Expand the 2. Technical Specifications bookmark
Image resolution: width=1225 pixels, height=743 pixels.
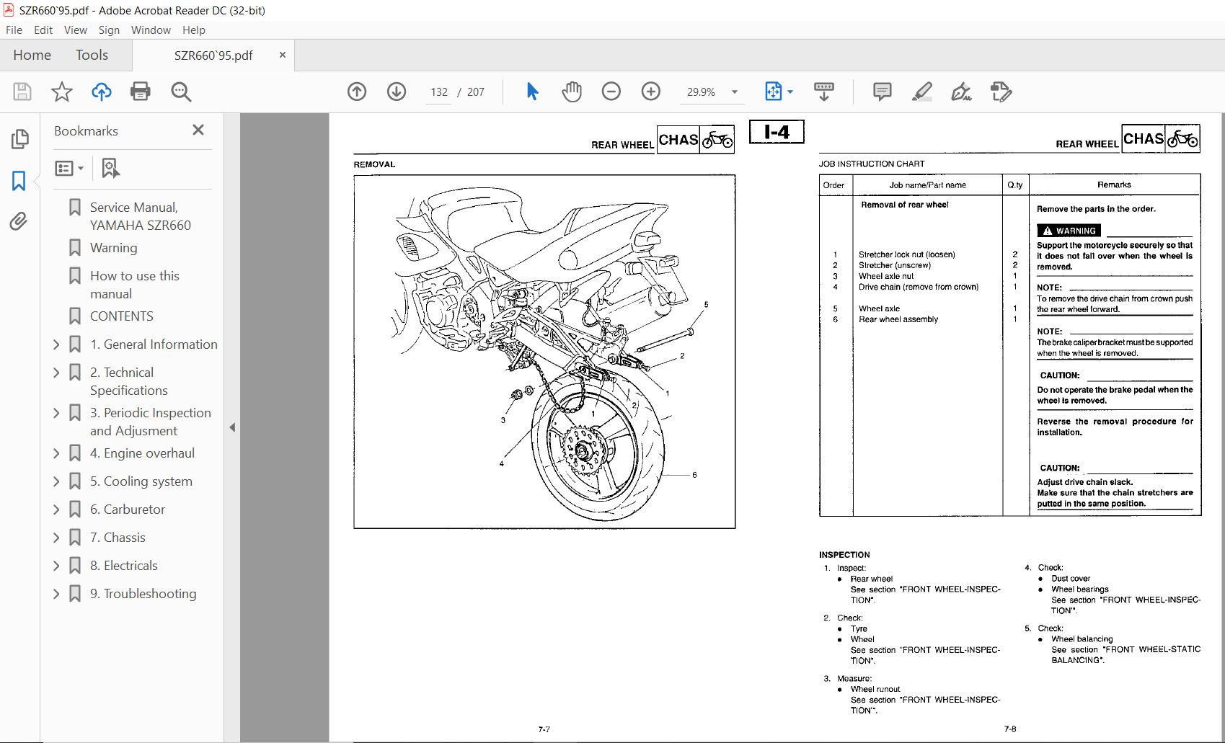56,373
